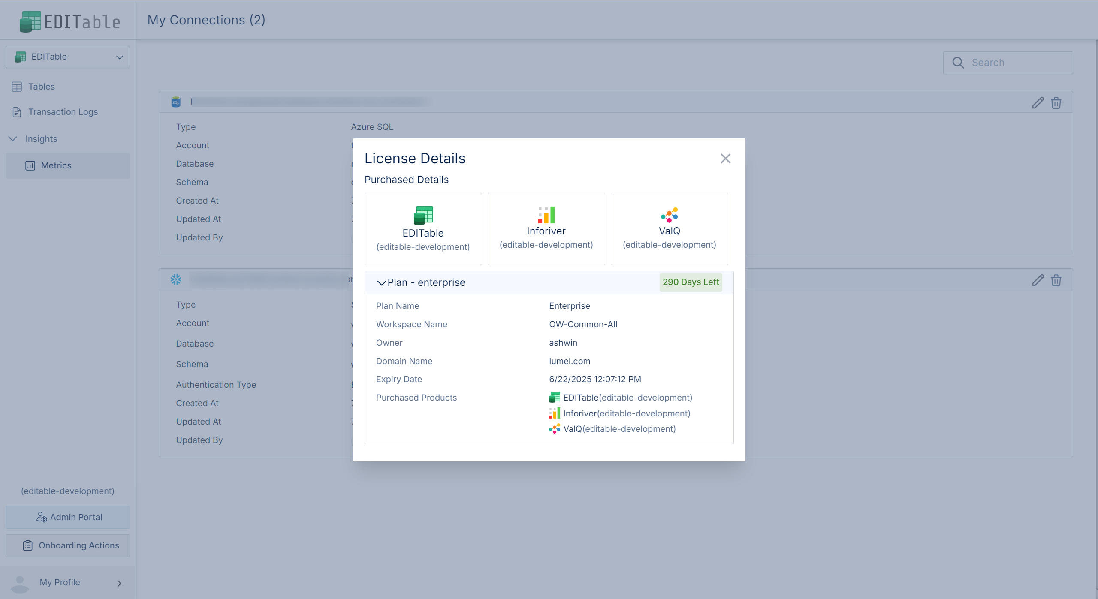Click the Onboarding Actions button
Screen dimensions: 1098x599
pyautogui.click(x=68, y=545)
